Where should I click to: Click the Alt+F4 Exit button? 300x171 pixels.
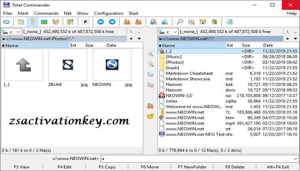[278, 167]
